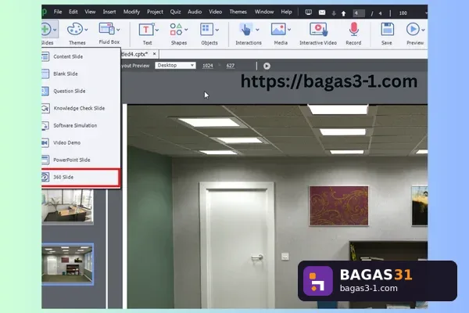
Task: Click the Blank Slide icon
Action: 45,74
